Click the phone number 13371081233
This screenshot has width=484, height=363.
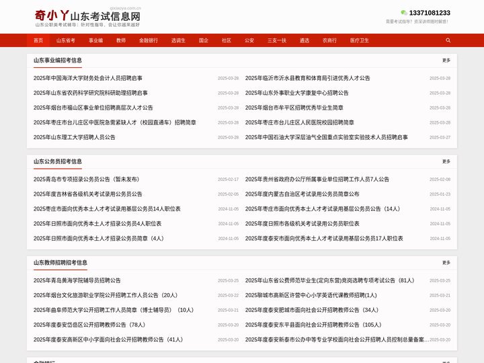pos(430,13)
